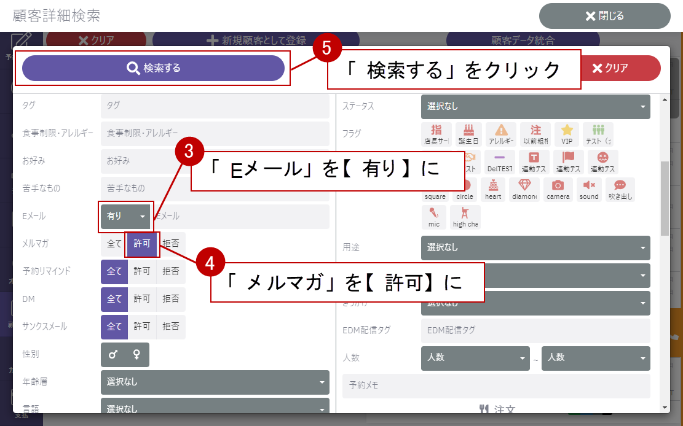This screenshot has width=683, height=426.
Task: Click the purple 検索する button
Action: tap(154, 68)
